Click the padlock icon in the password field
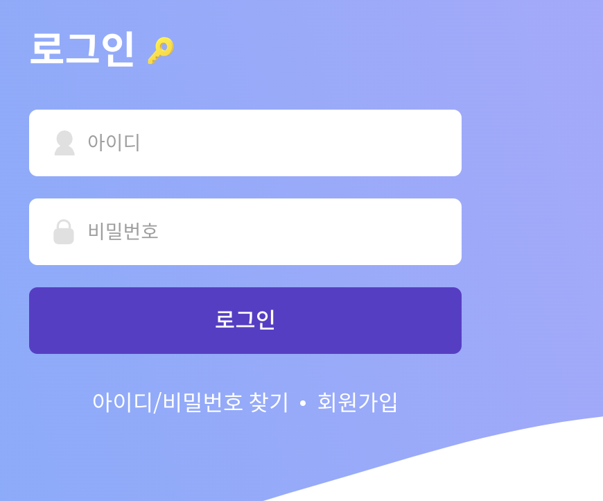The width and height of the screenshot is (603, 501). tap(64, 231)
